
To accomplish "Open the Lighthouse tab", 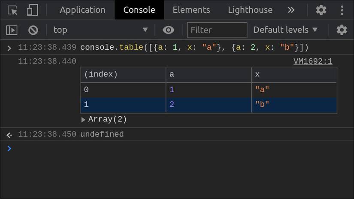I will pos(250,10).
